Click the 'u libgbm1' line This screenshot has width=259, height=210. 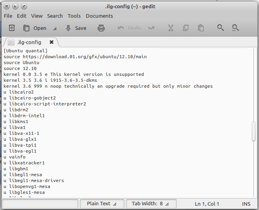(16, 169)
